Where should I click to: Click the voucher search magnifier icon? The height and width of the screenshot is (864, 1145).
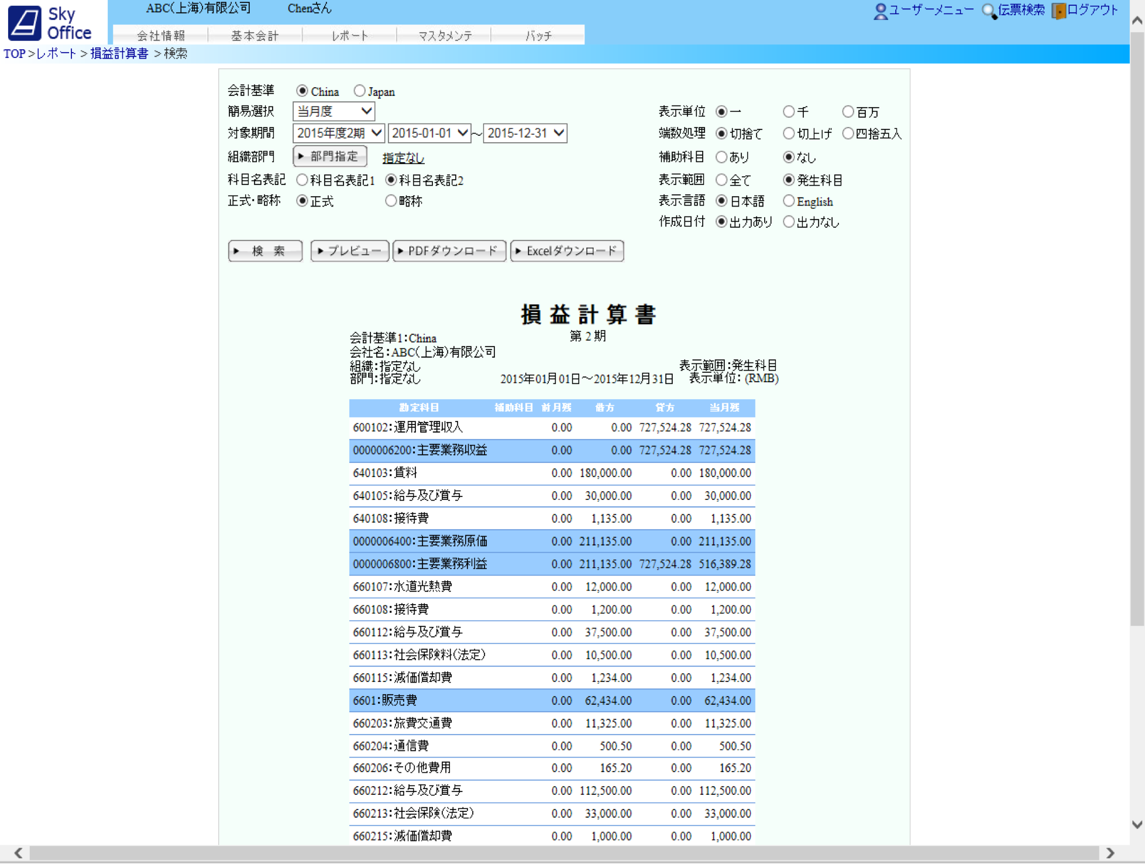click(988, 11)
